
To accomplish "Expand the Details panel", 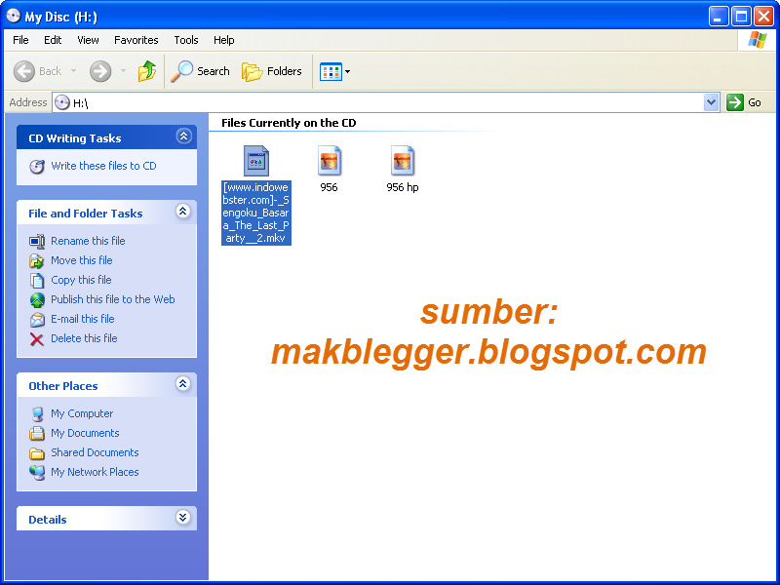I will 183,518.
